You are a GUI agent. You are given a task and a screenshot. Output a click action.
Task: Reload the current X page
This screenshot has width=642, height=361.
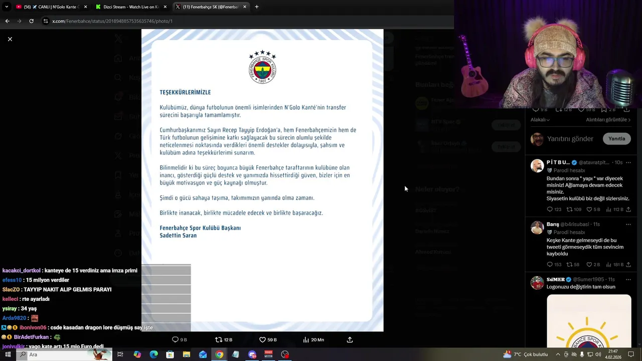click(x=31, y=21)
